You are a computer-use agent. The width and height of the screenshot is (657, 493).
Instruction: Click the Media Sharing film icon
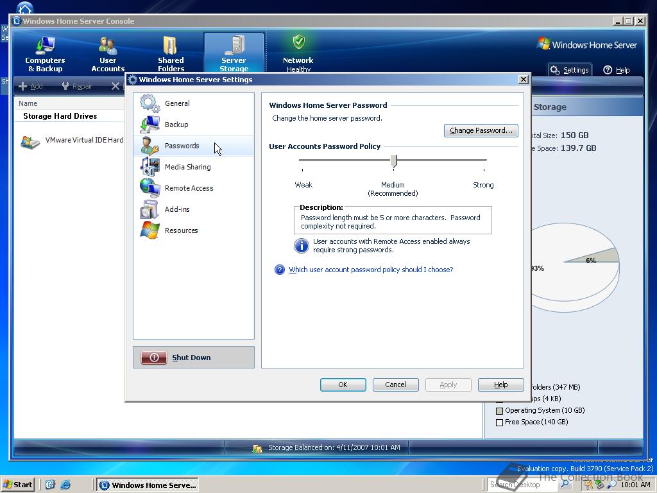point(149,167)
